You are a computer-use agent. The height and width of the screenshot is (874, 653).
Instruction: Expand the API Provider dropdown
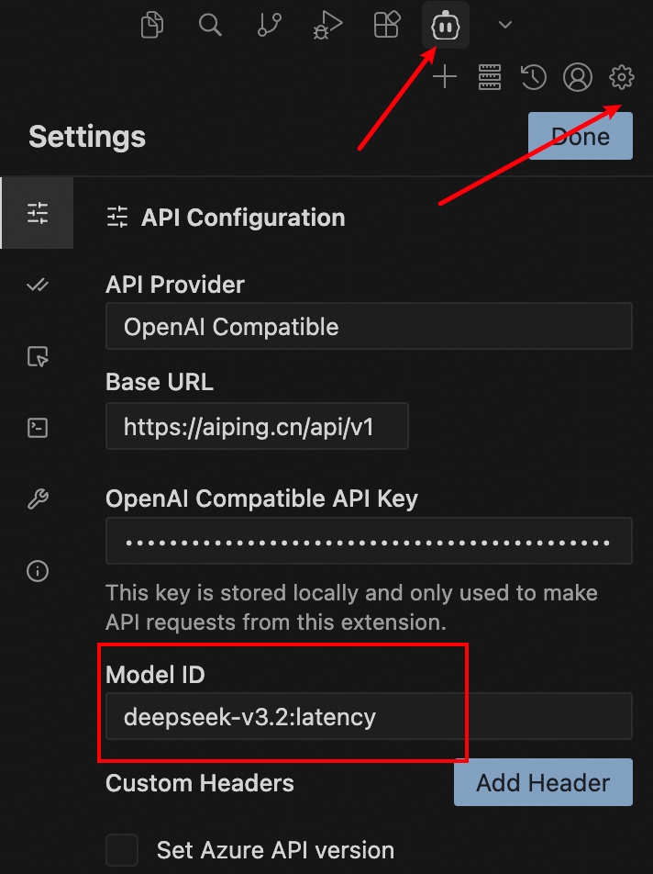click(369, 327)
